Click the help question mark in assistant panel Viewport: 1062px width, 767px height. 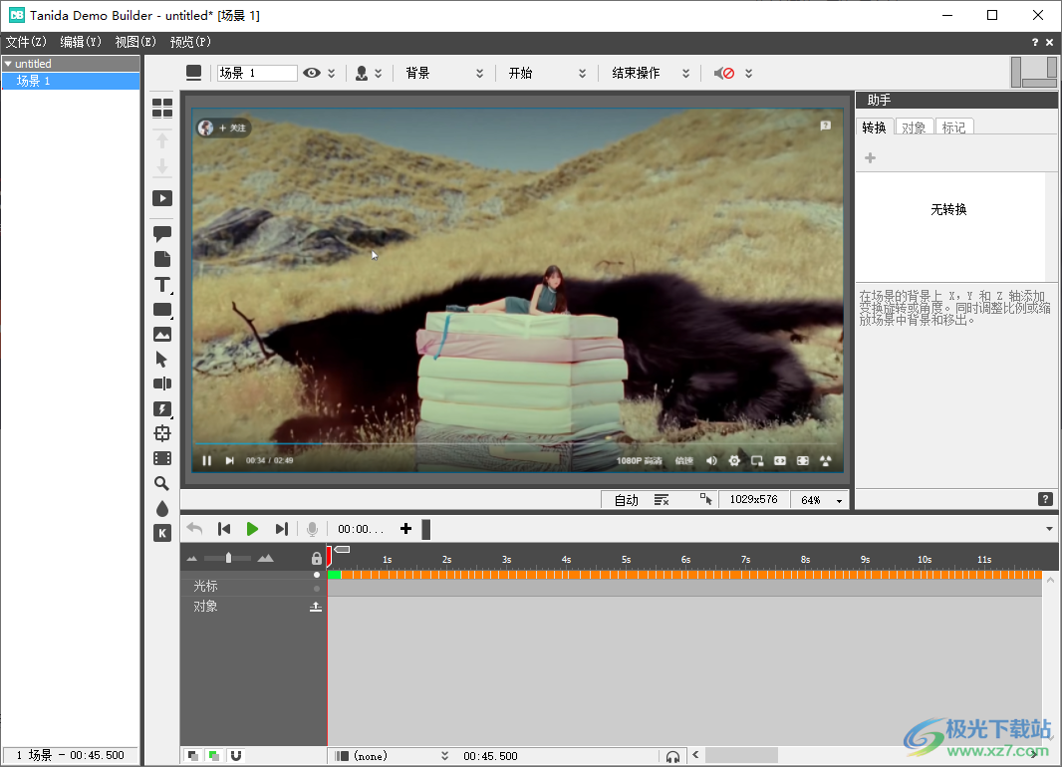click(x=1045, y=499)
